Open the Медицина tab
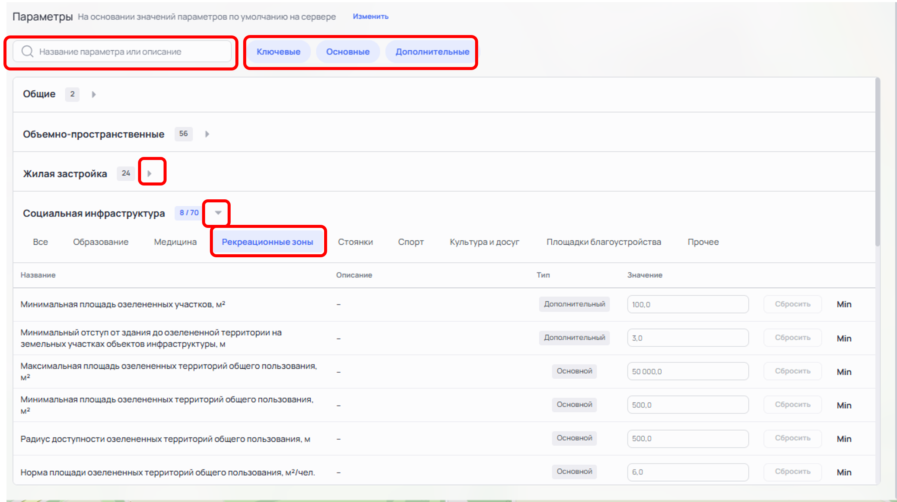The width and height of the screenshot is (897, 502). (175, 242)
